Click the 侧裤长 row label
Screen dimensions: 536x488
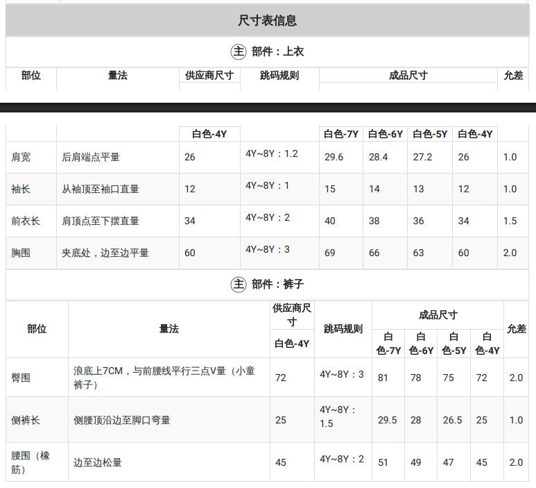(26, 420)
